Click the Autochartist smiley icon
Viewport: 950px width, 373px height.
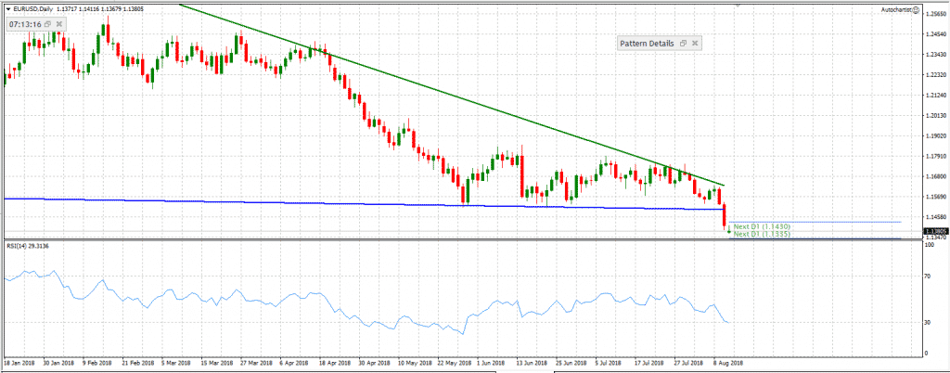917,10
